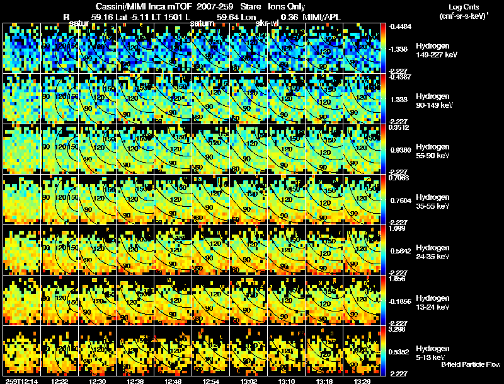Click the 'Hydrogen 149-227 keV' row label
This screenshot has height=384, width=504.
click(x=436, y=50)
